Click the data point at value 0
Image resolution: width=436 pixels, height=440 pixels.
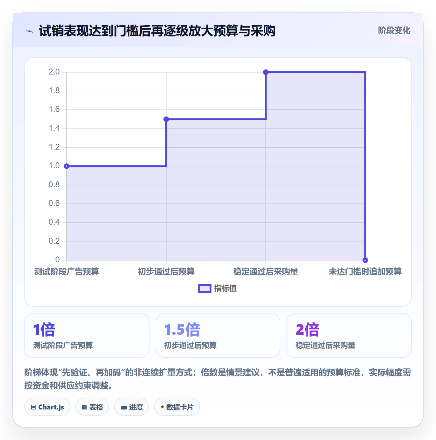click(365, 260)
